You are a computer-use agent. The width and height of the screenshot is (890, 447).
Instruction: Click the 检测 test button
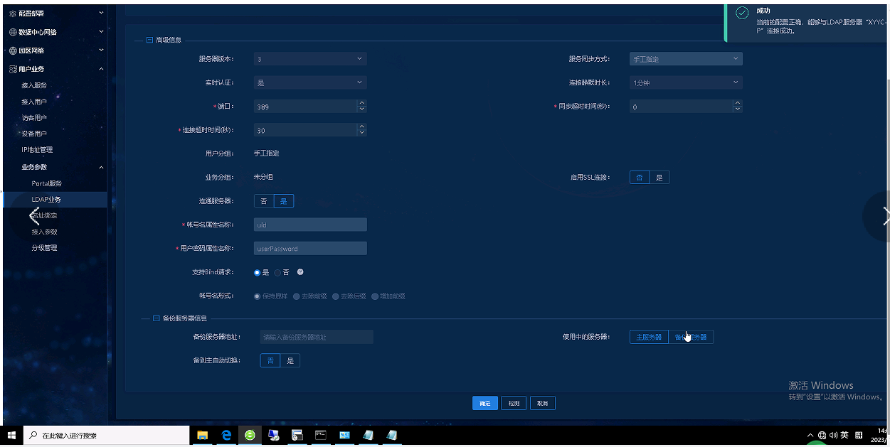click(x=514, y=403)
